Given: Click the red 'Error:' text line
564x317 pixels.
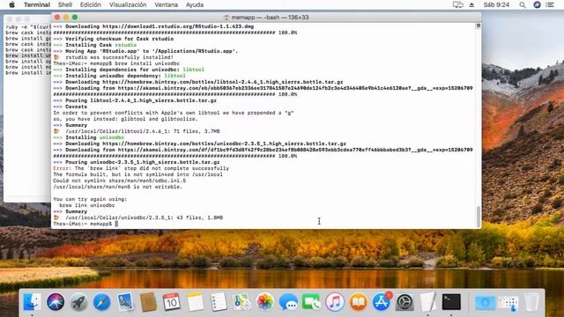Looking at the screenshot, I should [141, 168].
